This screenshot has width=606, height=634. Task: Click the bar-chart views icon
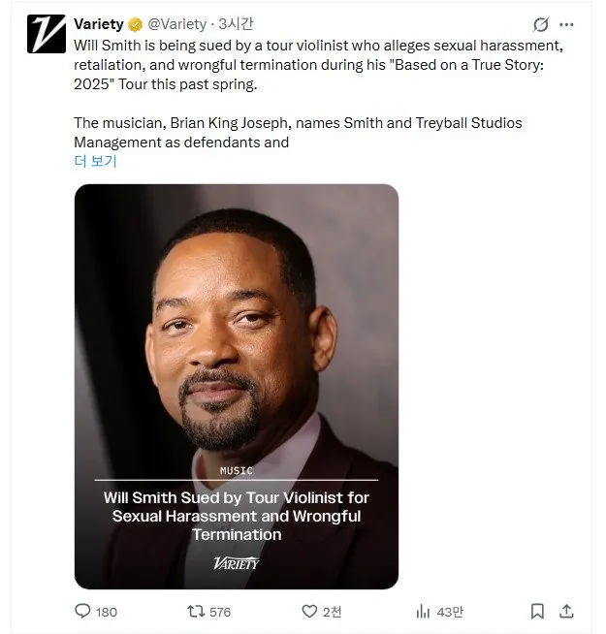tap(423, 611)
